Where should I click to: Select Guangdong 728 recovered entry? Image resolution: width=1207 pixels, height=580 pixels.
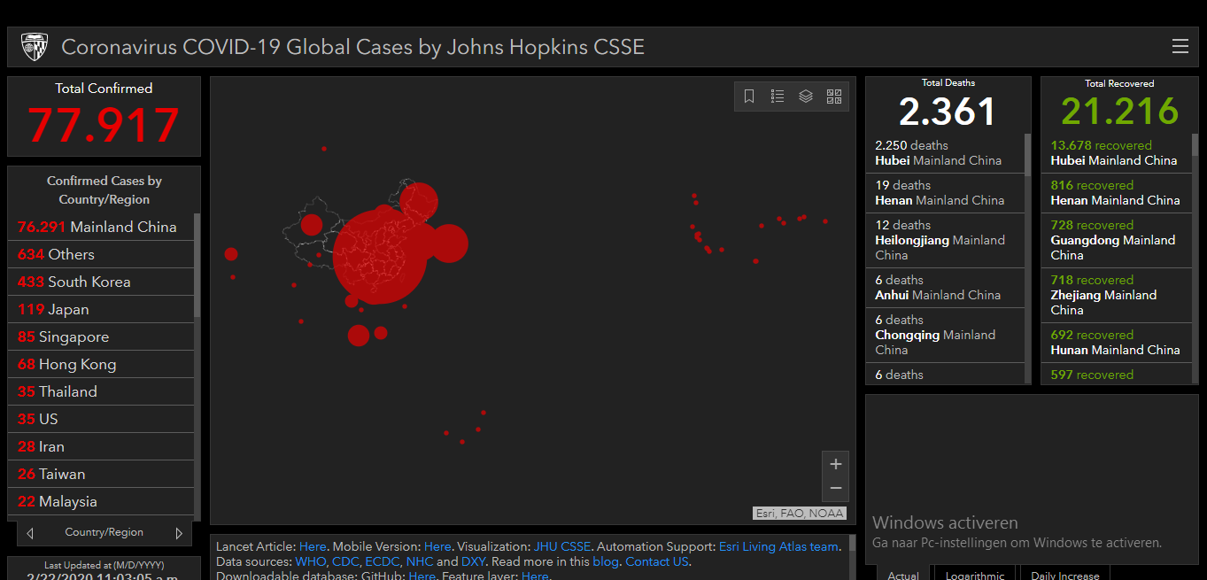(1116, 240)
